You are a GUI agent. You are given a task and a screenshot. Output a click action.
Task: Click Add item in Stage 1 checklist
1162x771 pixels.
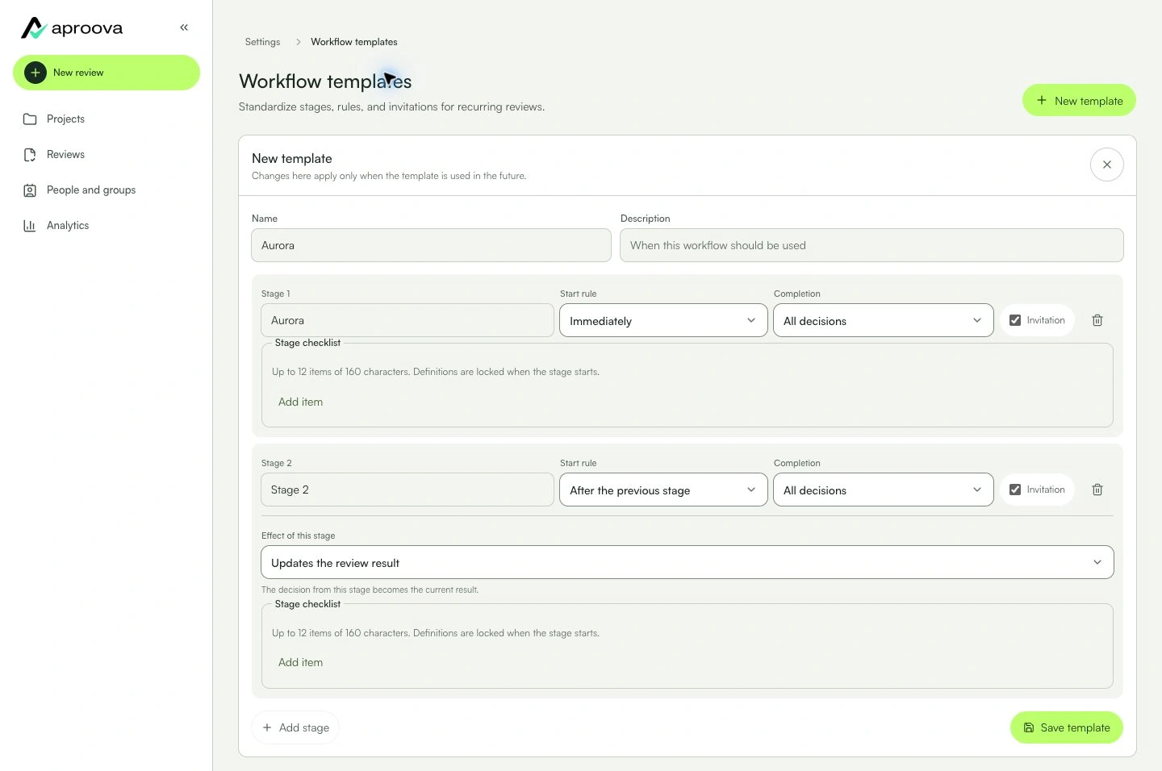[301, 402]
